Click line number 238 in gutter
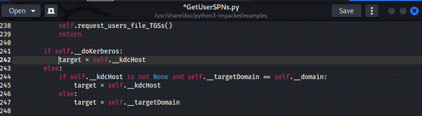 coord(6,26)
